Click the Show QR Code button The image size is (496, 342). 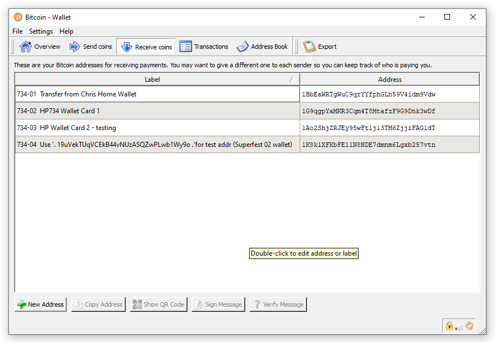tap(158, 304)
